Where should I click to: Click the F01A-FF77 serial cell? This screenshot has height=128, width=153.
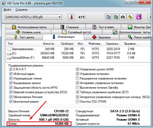[113, 53]
